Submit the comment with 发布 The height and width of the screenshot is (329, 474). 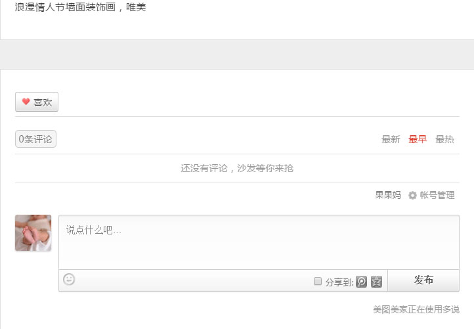pos(423,280)
